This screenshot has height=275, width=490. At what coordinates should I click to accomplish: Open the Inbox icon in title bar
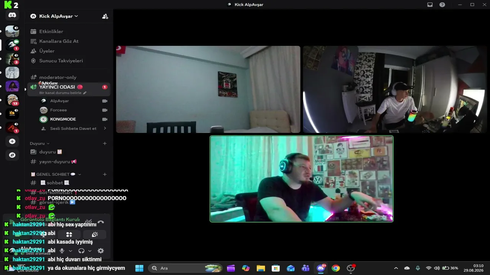coord(430,5)
